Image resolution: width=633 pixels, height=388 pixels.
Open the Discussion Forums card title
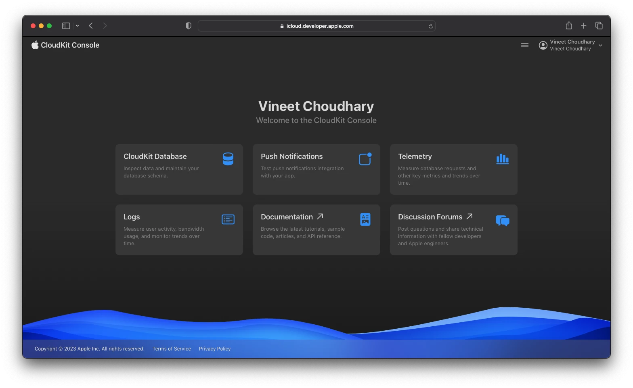[430, 217]
